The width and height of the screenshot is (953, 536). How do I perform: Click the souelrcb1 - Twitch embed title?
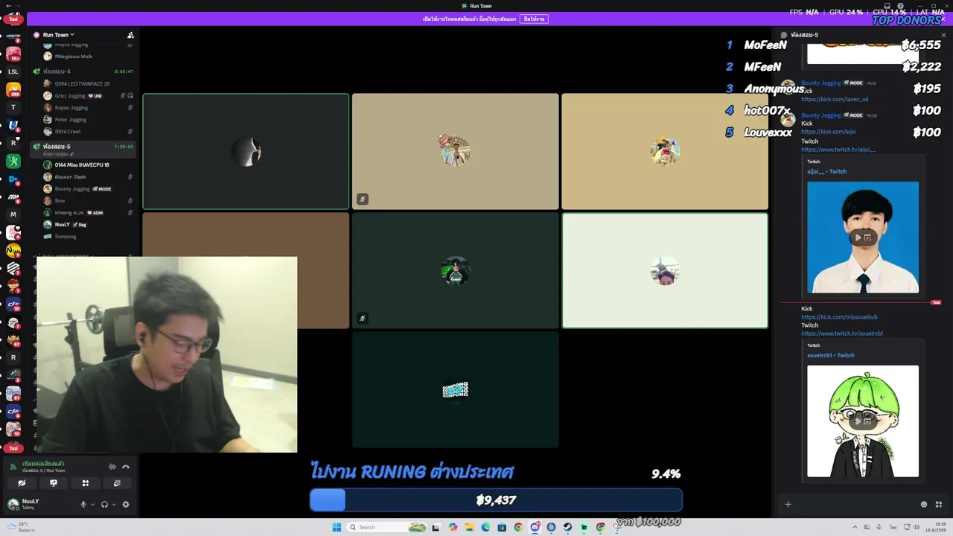831,355
